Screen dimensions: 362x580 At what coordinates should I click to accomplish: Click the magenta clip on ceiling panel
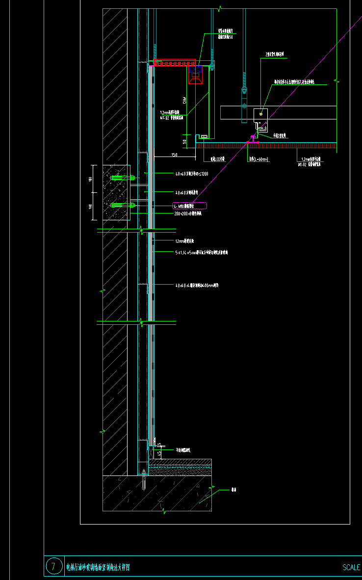(253, 140)
